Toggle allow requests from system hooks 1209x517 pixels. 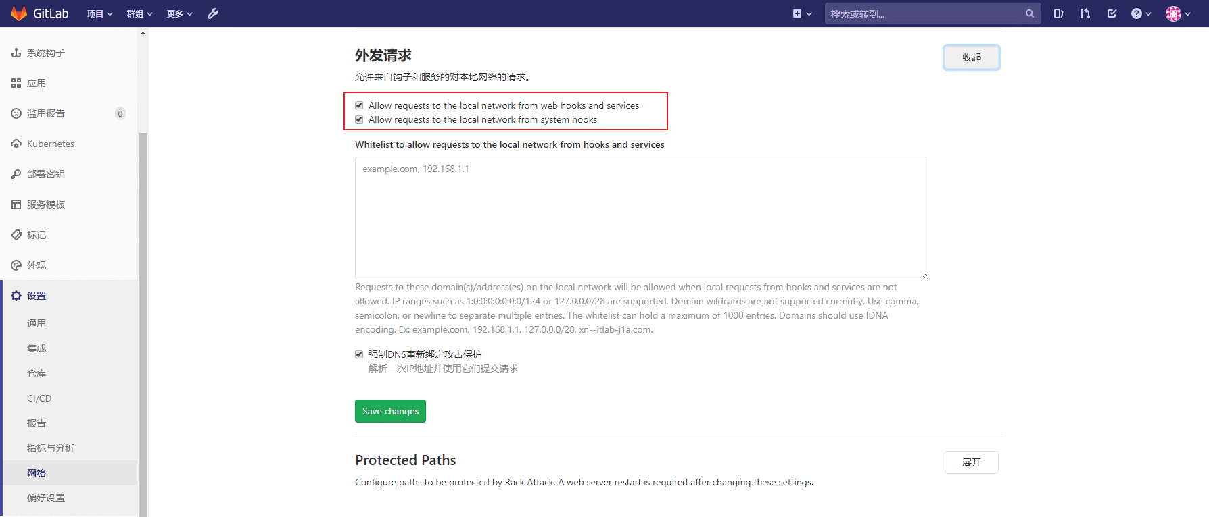tap(359, 119)
